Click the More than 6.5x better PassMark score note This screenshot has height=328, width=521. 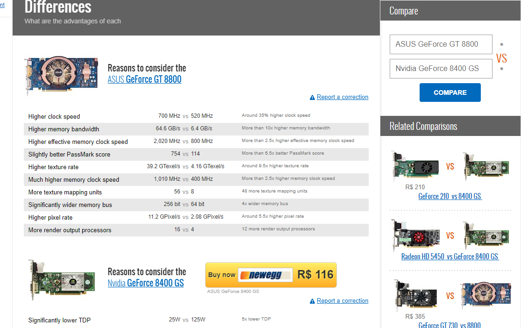(283, 153)
